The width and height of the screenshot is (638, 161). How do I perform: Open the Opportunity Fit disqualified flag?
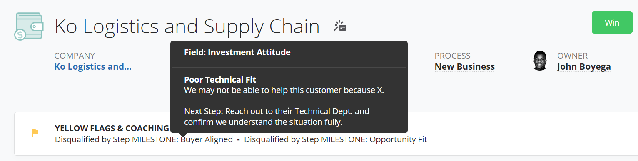[335, 139]
